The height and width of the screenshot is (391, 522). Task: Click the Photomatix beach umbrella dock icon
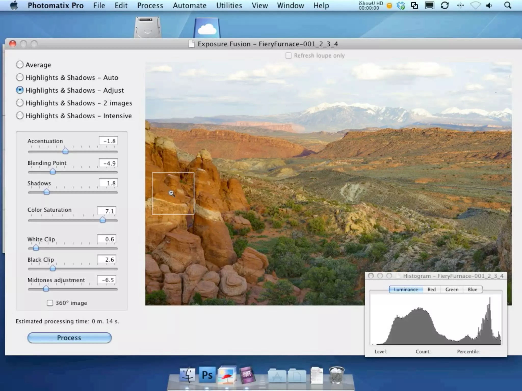click(x=227, y=375)
